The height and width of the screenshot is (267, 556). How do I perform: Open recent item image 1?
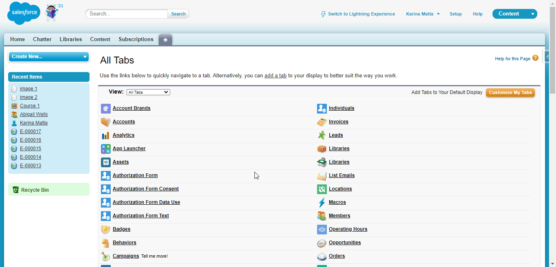pyautogui.click(x=28, y=89)
